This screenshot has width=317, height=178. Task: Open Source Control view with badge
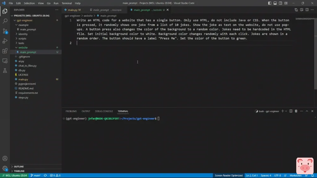point(5,31)
